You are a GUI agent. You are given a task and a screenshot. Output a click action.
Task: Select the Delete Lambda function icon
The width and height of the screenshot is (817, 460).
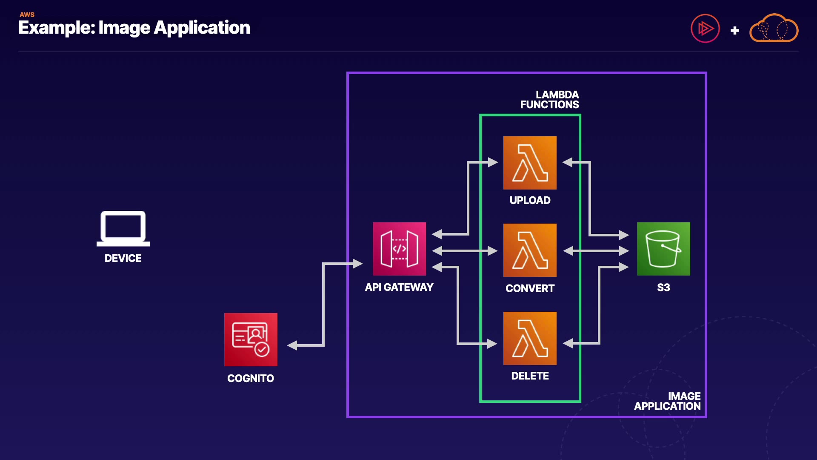pos(530,338)
